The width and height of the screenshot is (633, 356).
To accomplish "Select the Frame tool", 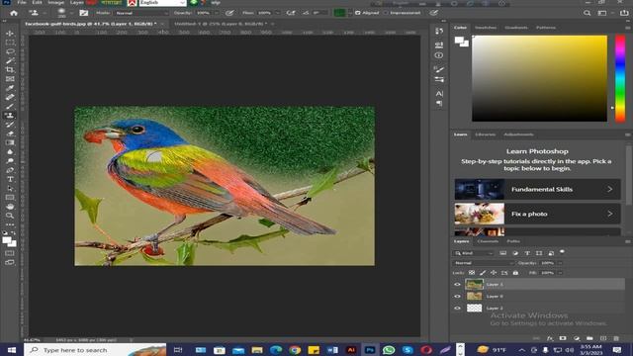I will click(x=10, y=79).
